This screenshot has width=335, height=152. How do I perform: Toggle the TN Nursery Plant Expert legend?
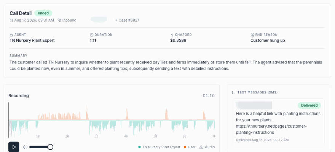159,147
